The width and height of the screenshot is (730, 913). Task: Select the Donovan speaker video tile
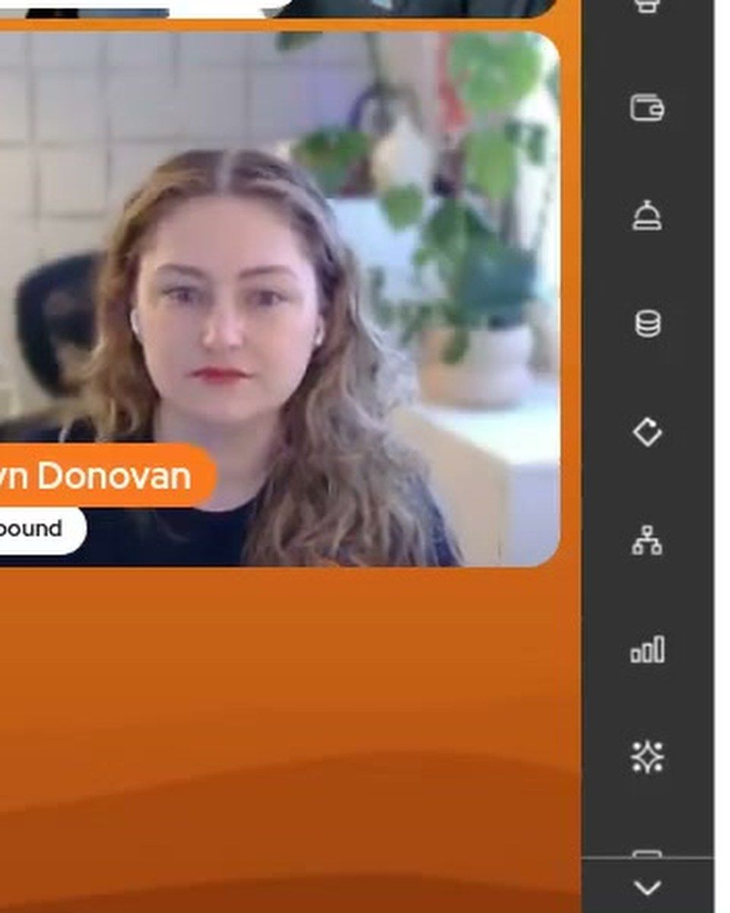pyautogui.click(x=280, y=299)
